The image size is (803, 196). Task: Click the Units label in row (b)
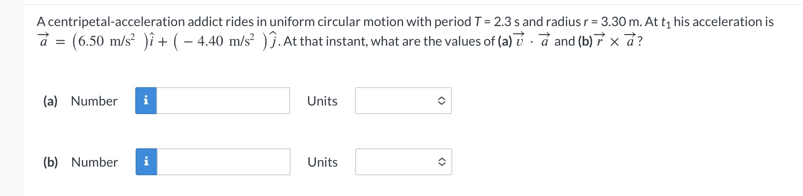click(x=323, y=162)
